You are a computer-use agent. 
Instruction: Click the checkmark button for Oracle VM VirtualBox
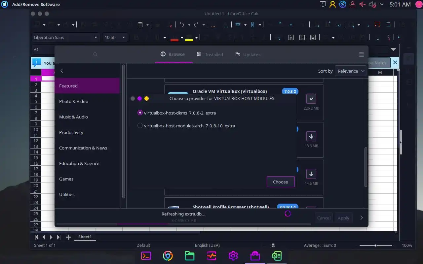(311, 99)
